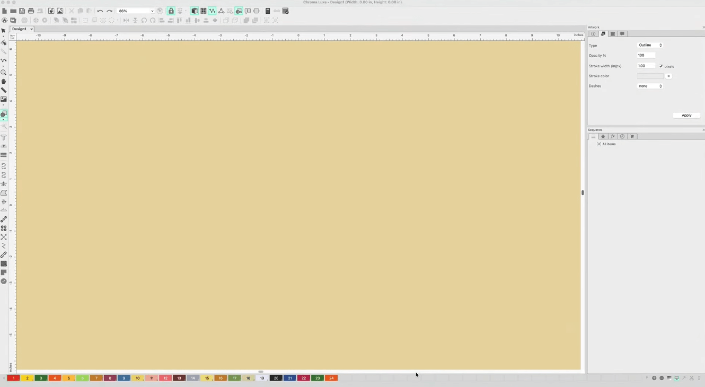Click the Undo arrow
The height and width of the screenshot is (387, 705).
[100, 11]
